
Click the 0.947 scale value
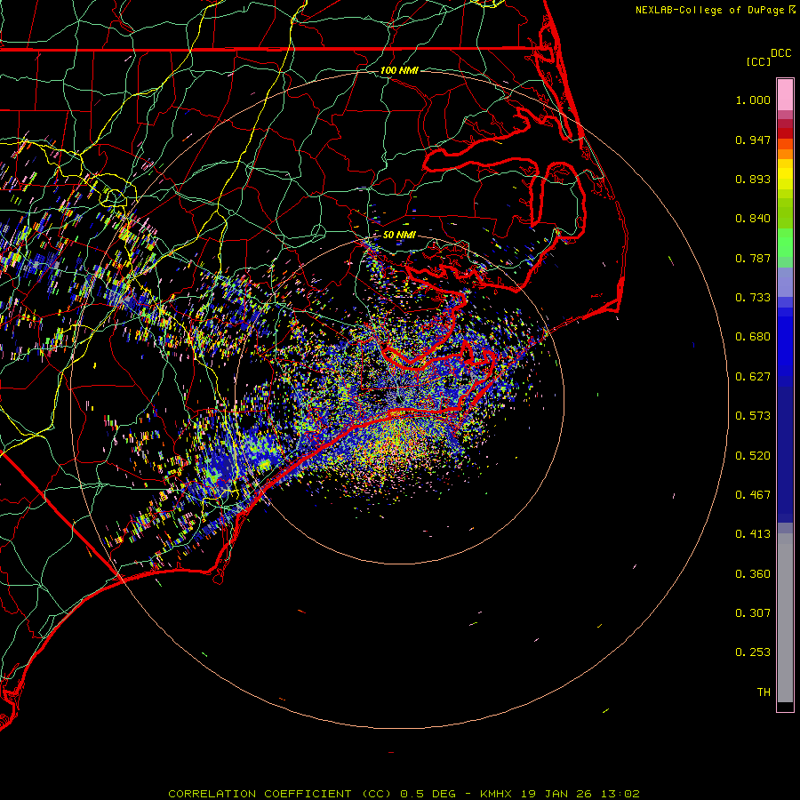coord(753,140)
